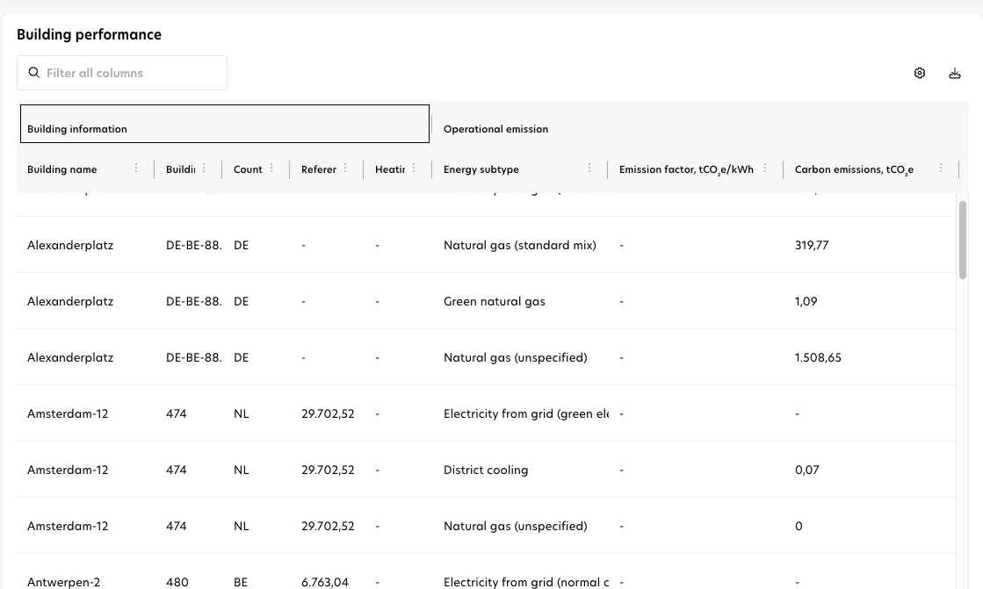Click Alexanderplatz Natural gas (unspecified) cell
983x589 pixels.
coord(516,358)
